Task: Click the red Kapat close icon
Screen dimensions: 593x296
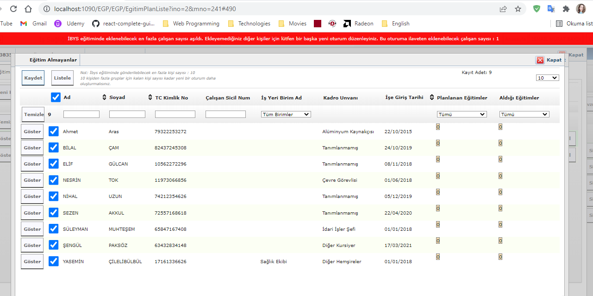Action: [540, 60]
